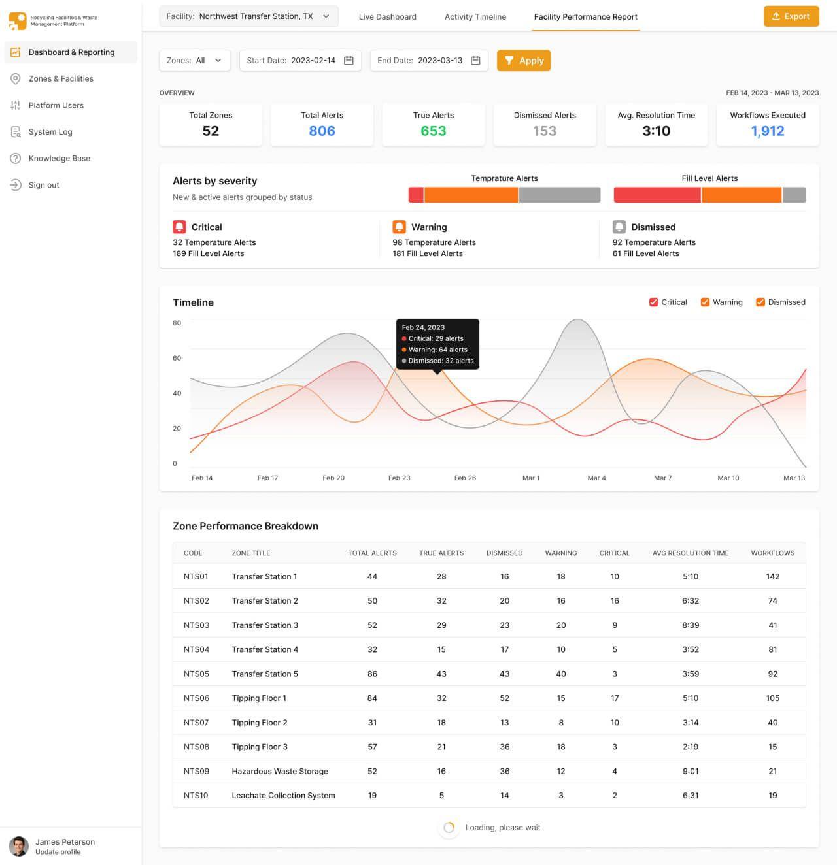Click the End Date input field
The image size is (837, 865).
429,61
